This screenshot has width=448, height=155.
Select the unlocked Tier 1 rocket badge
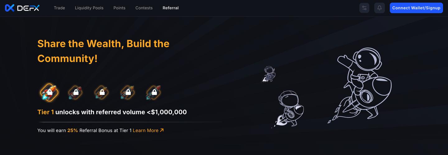(49, 92)
